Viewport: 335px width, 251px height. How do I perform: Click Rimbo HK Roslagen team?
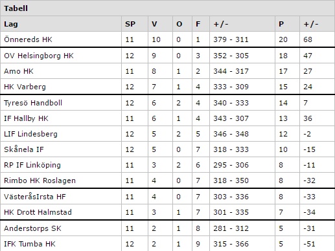[40, 180]
